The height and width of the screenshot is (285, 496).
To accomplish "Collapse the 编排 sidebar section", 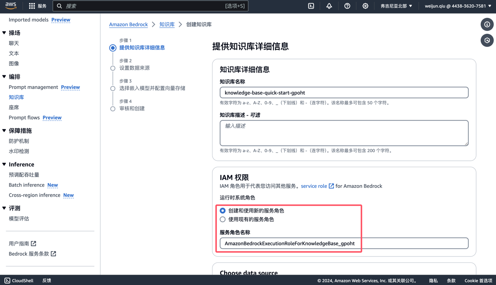I will click(4, 77).
